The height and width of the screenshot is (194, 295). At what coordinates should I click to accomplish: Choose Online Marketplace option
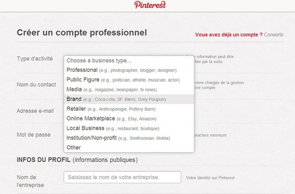point(129,118)
